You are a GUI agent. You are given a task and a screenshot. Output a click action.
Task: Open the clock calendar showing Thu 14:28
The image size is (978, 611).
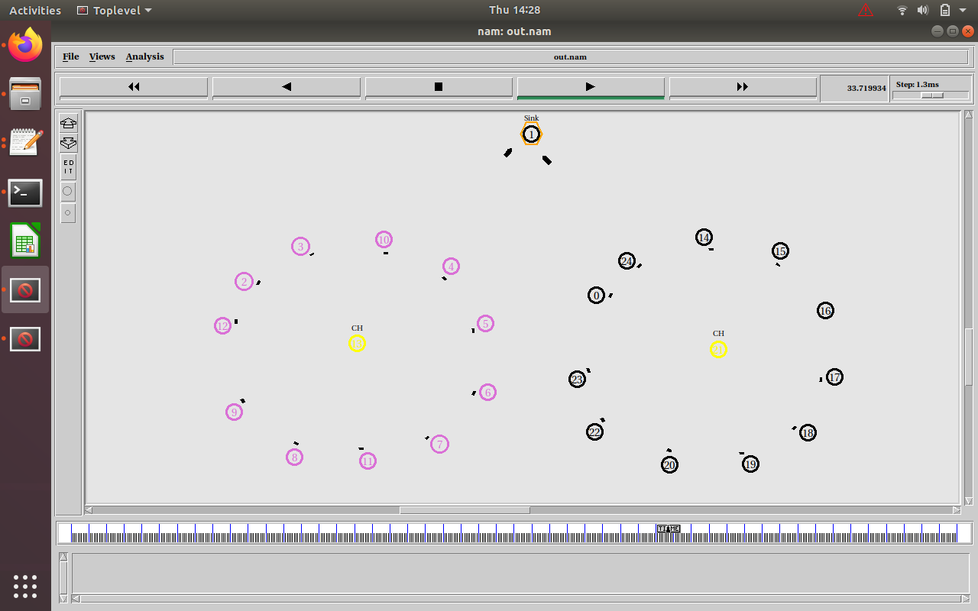[x=515, y=10]
